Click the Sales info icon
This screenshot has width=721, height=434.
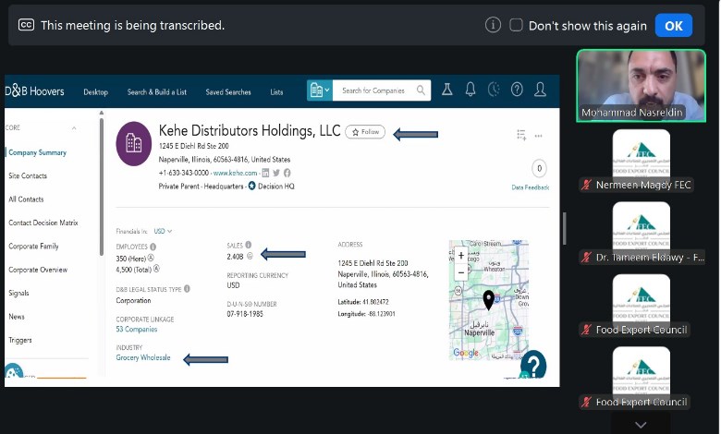(249, 245)
